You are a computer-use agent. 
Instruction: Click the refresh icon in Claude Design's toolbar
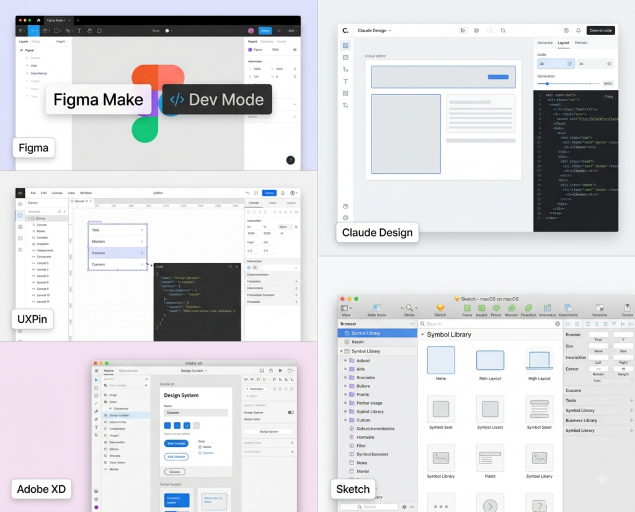pos(503,30)
